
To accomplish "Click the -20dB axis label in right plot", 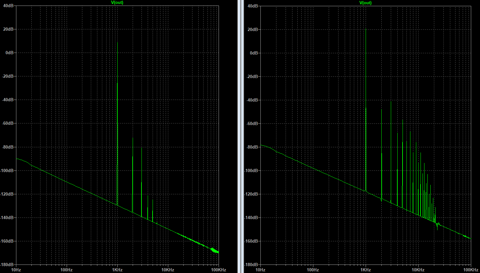I will (252, 76).
